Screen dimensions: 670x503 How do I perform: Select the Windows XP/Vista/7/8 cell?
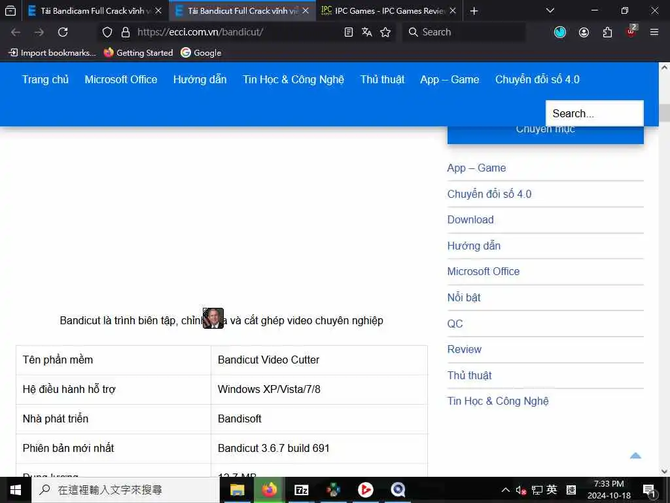[319, 390]
